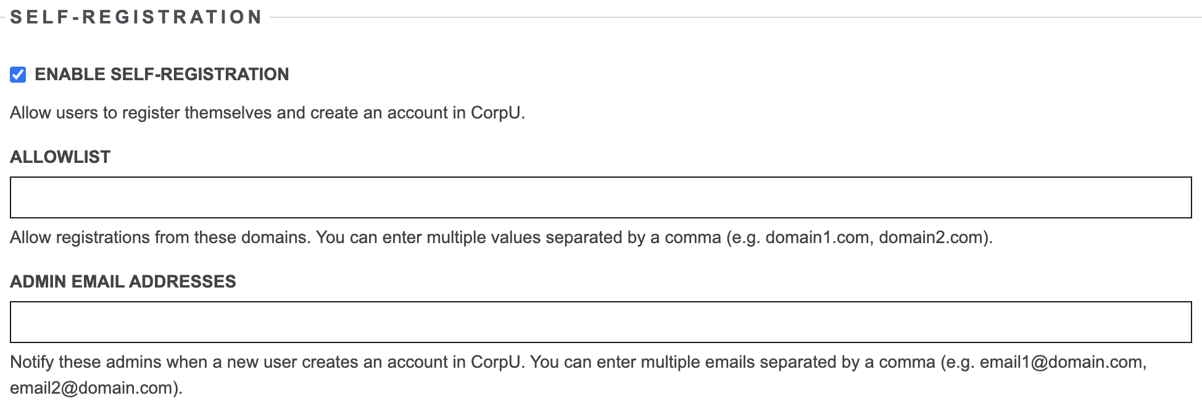
Task: Click the divider line beside the section heading
Action: [734, 17]
